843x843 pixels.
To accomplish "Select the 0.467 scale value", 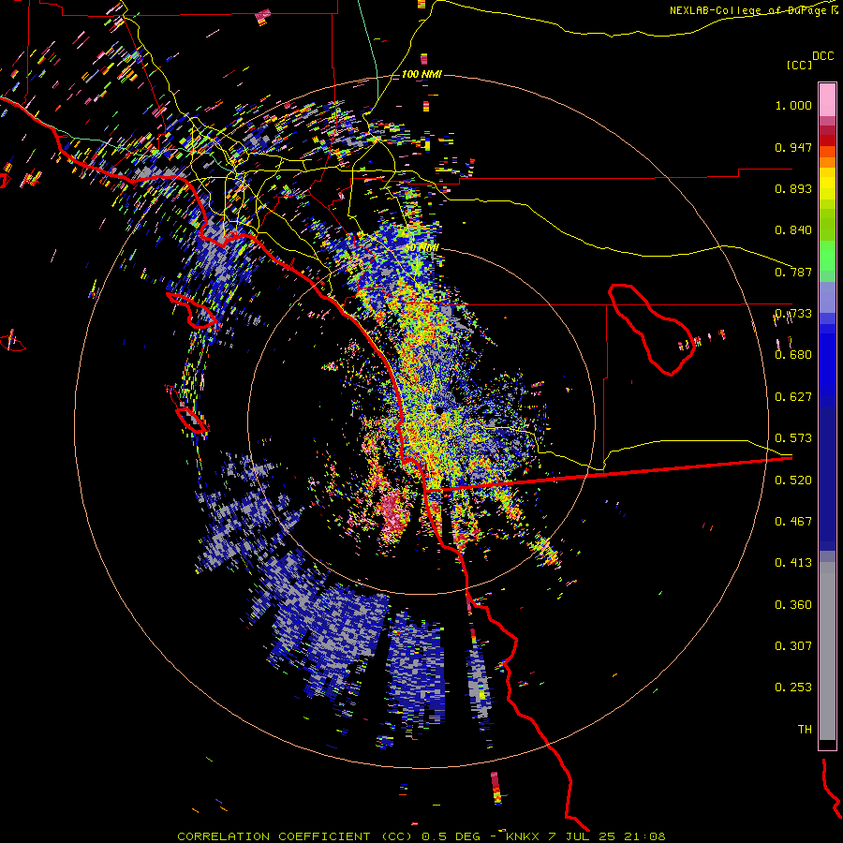I will pyautogui.click(x=793, y=522).
